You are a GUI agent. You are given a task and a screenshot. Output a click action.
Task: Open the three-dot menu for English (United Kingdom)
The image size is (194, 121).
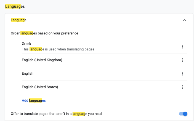click(x=182, y=60)
